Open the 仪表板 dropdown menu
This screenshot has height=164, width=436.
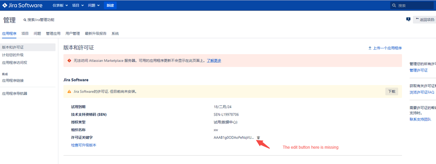(60, 5)
